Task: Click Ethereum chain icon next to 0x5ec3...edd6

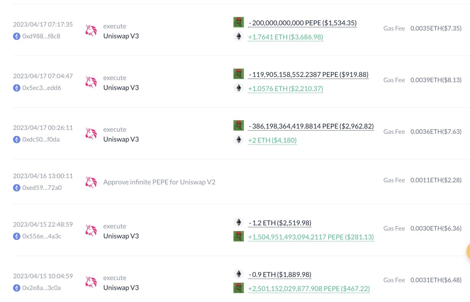Action: click(x=17, y=88)
